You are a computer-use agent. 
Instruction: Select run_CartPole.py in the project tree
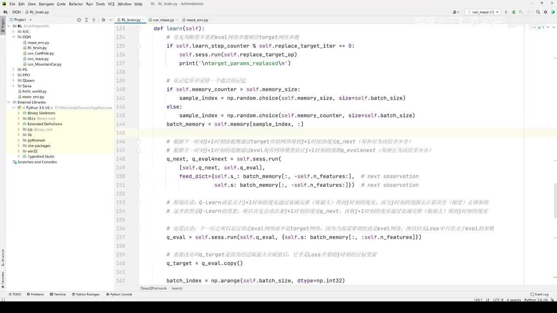point(41,53)
